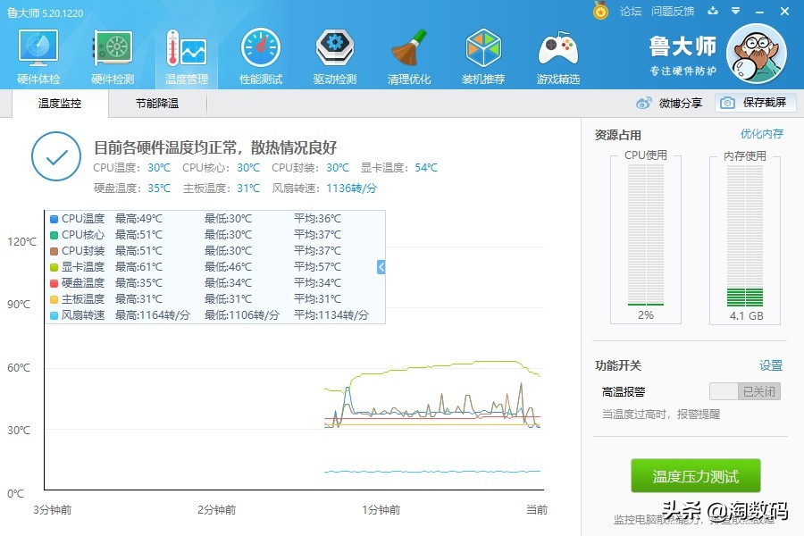Expand the 硬盘温度 legend row
Viewport: 804px width, 536px height.
(80, 283)
